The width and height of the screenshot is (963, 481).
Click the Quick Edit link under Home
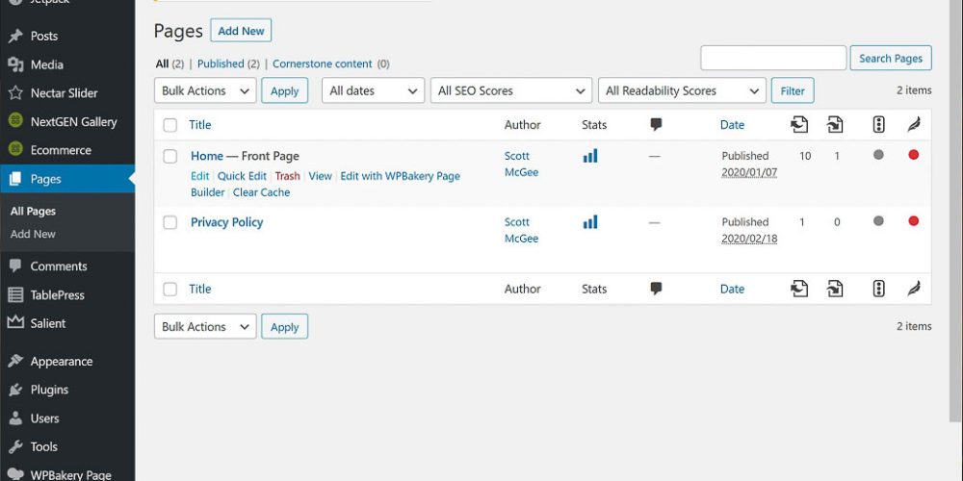[x=242, y=176]
